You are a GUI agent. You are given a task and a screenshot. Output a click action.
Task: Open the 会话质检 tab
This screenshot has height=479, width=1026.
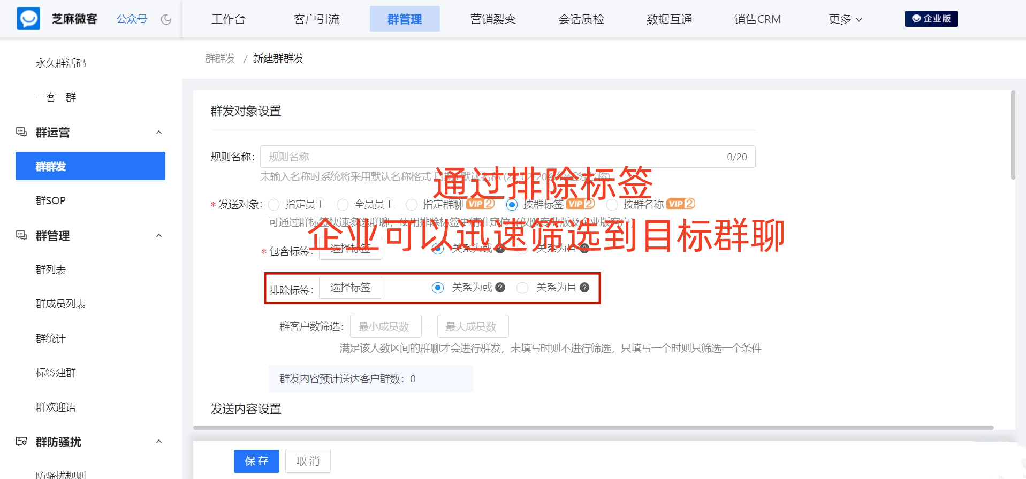581,19
